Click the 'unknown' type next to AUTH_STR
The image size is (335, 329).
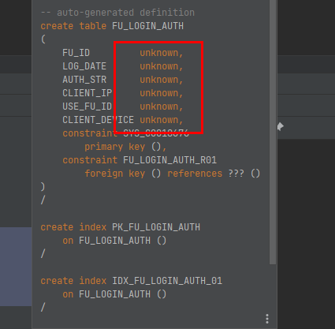(159, 80)
